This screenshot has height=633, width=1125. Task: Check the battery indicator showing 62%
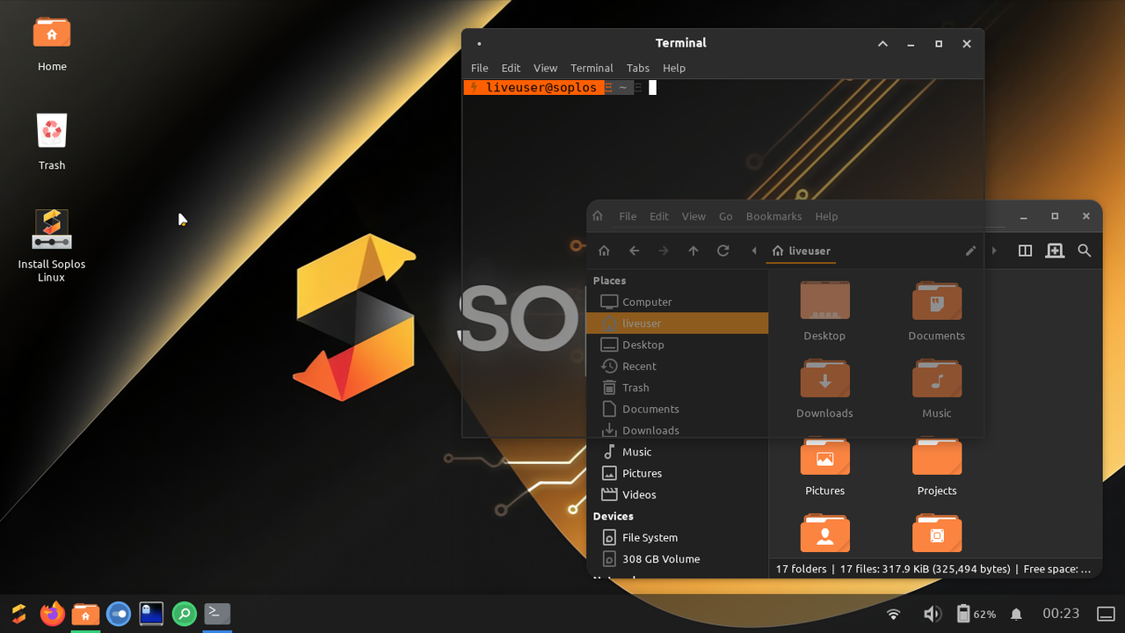coord(976,614)
